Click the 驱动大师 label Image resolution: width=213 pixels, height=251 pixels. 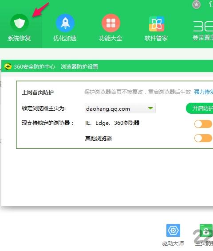point(173,243)
